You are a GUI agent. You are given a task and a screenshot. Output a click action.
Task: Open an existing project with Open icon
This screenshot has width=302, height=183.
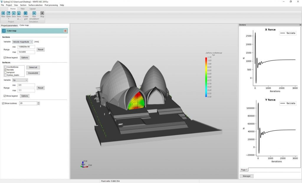click(x=9, y=13)
